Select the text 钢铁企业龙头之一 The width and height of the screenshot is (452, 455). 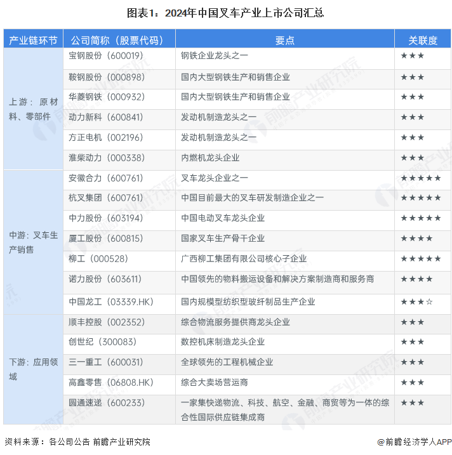(x=214, y=55)
